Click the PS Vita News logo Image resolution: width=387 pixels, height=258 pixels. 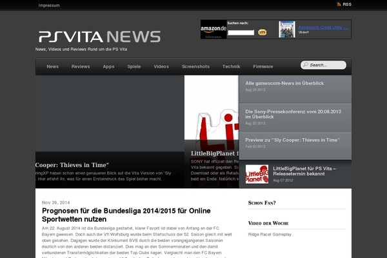tap(100, 37)
